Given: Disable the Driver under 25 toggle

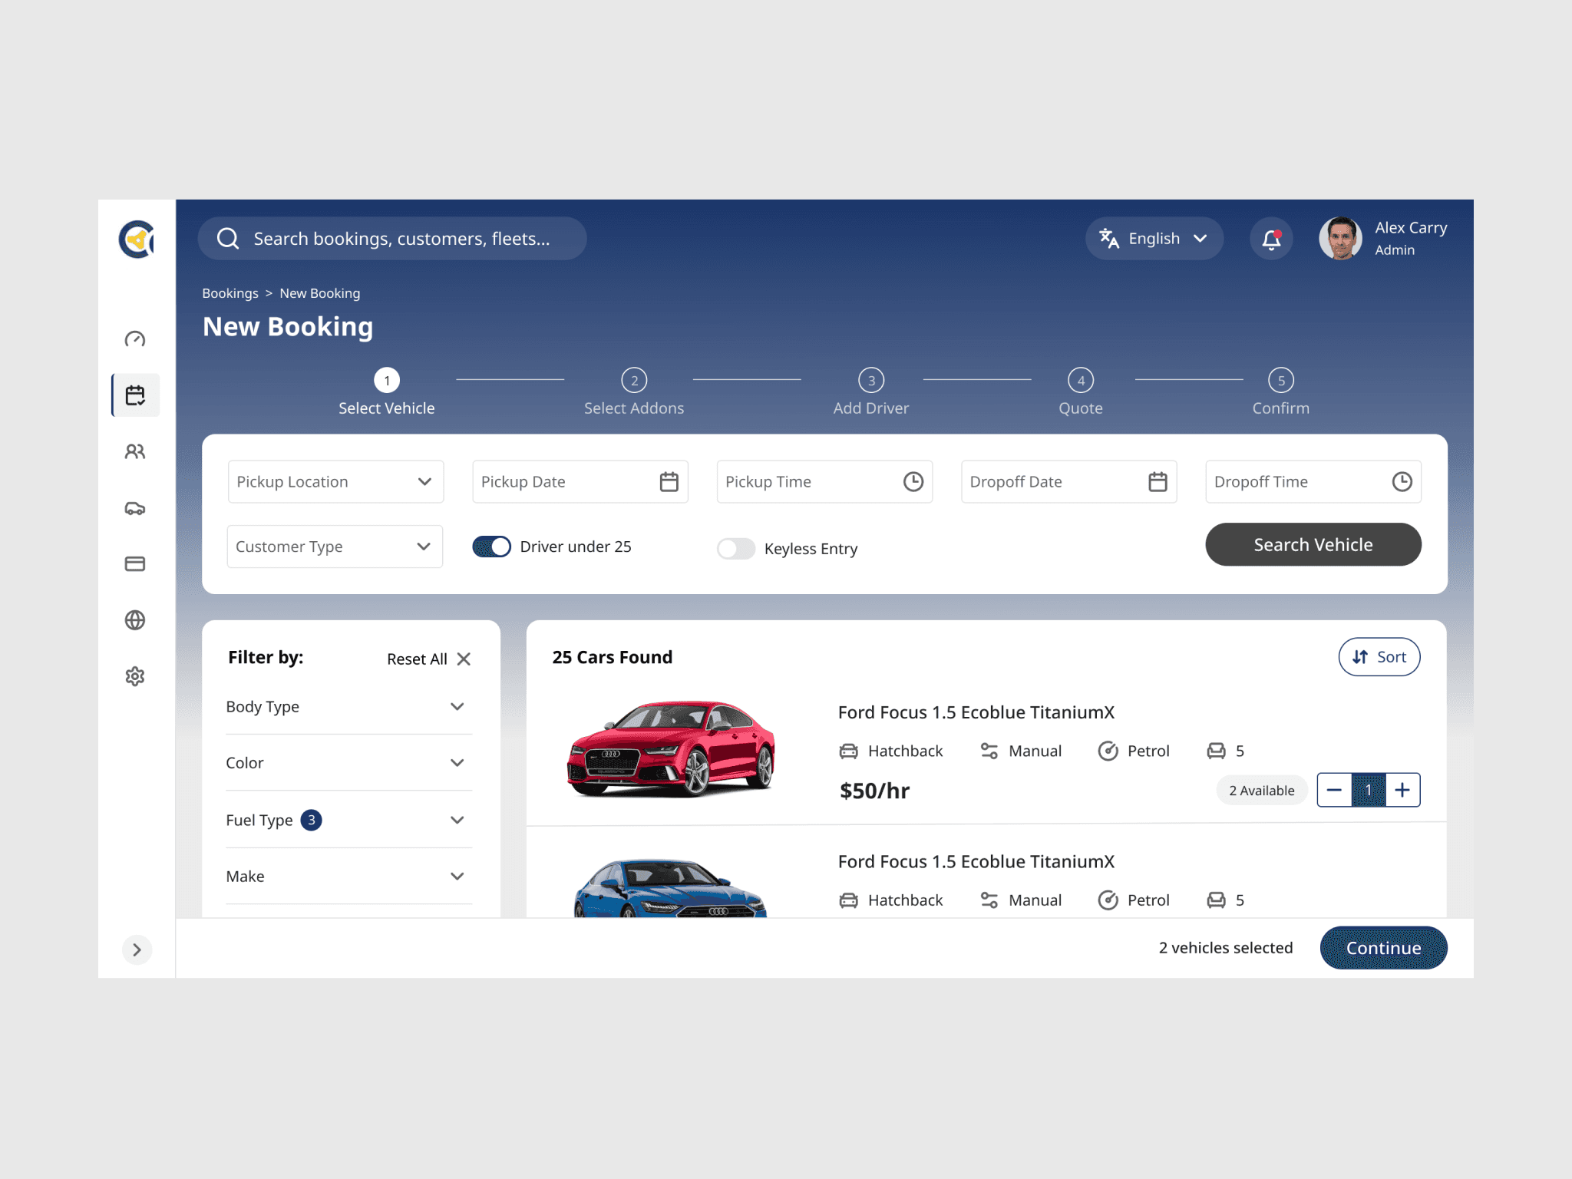Looking at the screenshot, I should click(492, 547).
